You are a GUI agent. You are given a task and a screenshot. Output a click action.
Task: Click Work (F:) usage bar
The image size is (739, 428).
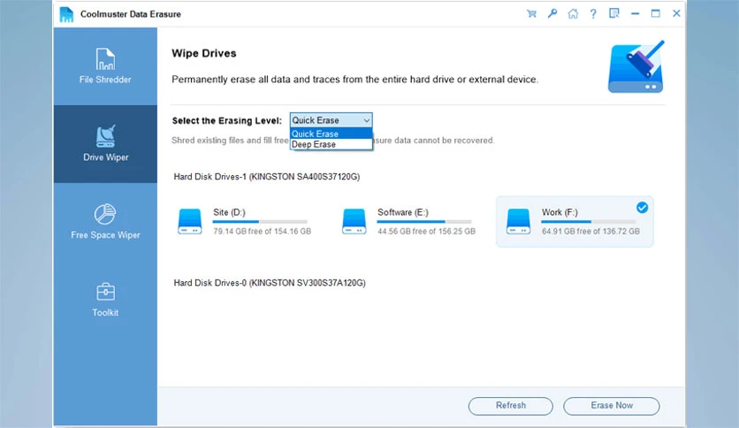[x=588, y=222]
